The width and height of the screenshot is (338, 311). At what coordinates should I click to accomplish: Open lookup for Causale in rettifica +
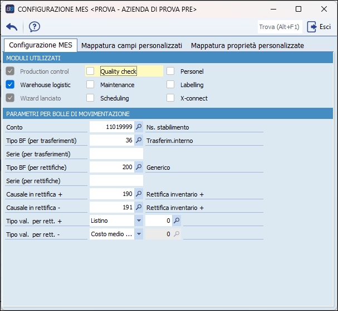tap(139, 194)
